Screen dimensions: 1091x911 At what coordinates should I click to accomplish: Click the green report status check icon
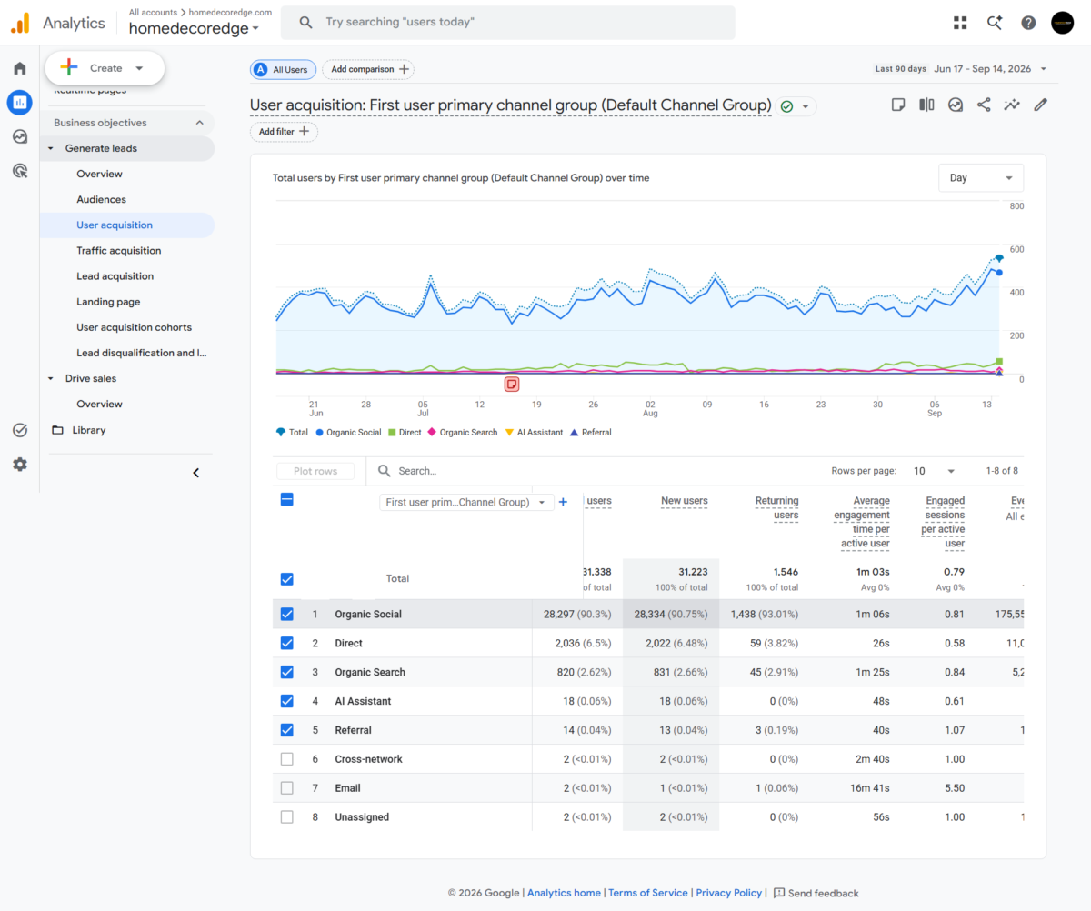click(x=786, y=106)
